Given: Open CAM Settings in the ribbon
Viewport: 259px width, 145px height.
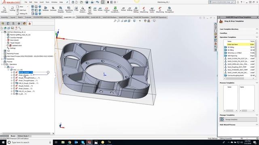Looking at the screenshot, I should coord(4,10).
